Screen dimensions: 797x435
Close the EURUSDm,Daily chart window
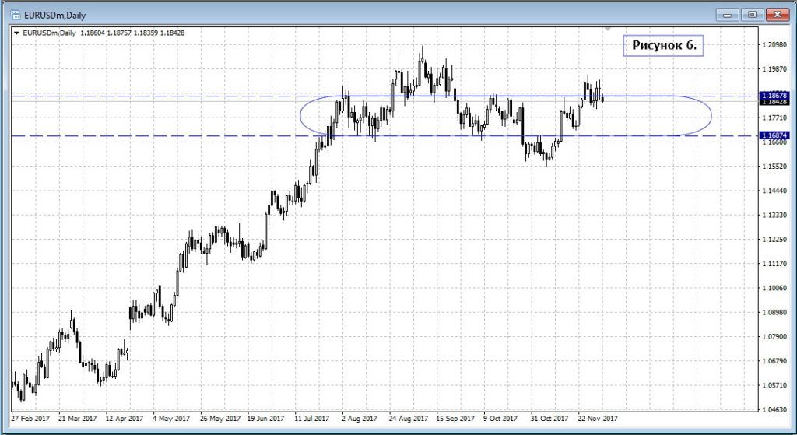[777, 13]
